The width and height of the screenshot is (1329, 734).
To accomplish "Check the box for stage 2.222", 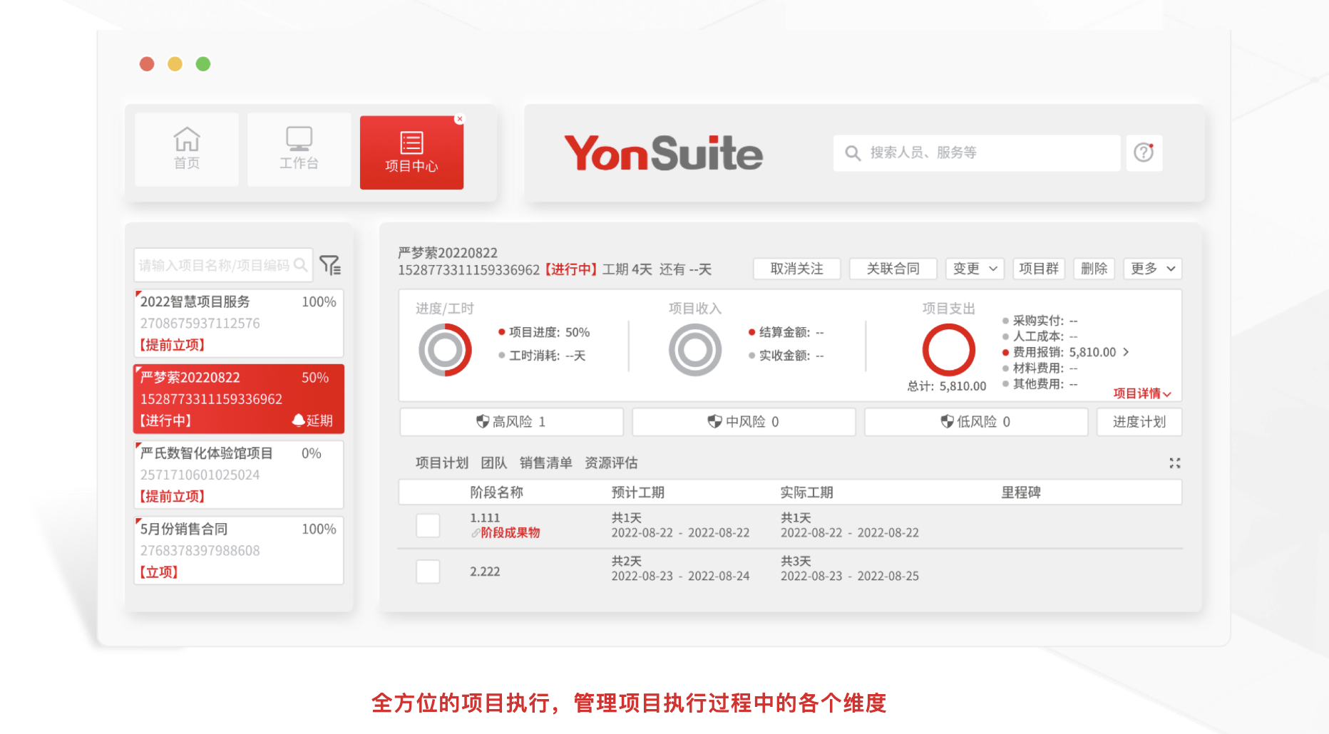I will (428, 572).
